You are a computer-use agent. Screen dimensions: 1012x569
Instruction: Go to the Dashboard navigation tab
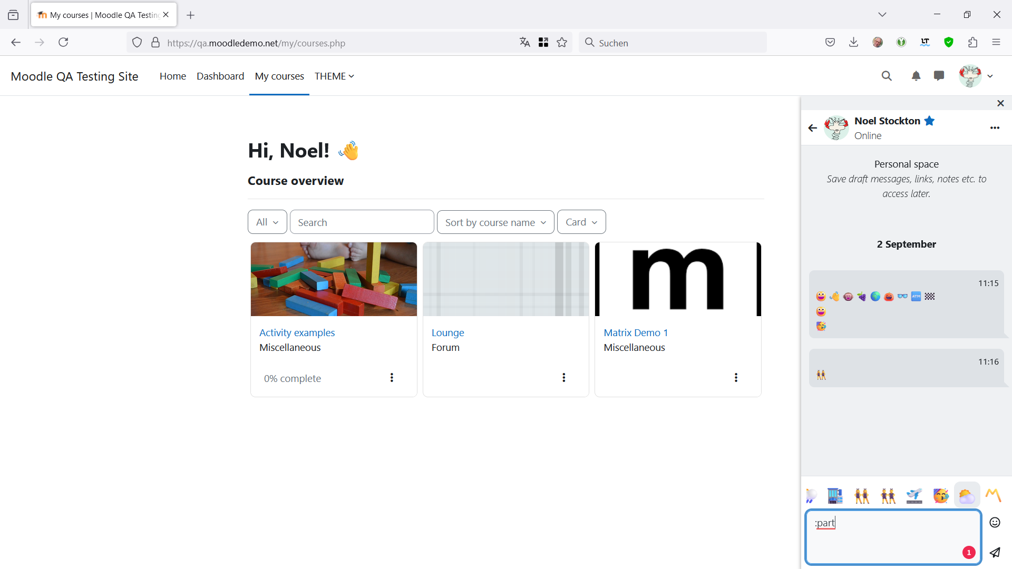point(220,76)
